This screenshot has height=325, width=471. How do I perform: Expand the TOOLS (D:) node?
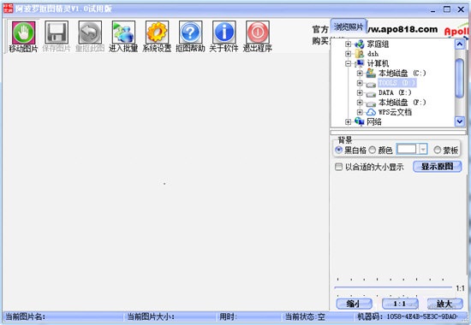point(360,83)
